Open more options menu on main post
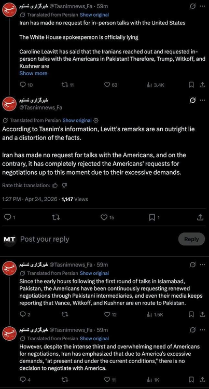The image size is (209, 389). [x=203, y=100]
